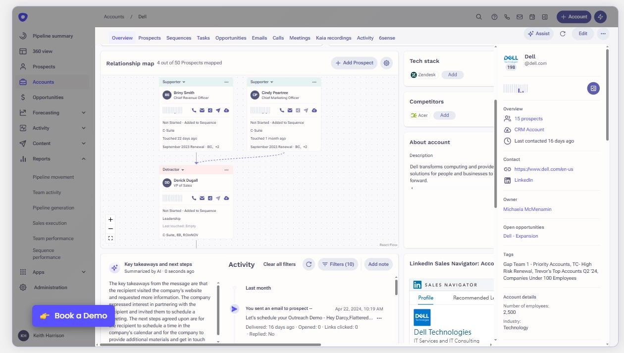
Task: Open the calendar icon in top bar
Action: [532, 17]
